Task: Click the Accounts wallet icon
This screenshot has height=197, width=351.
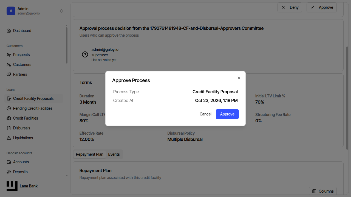Action: coord(9,162)
